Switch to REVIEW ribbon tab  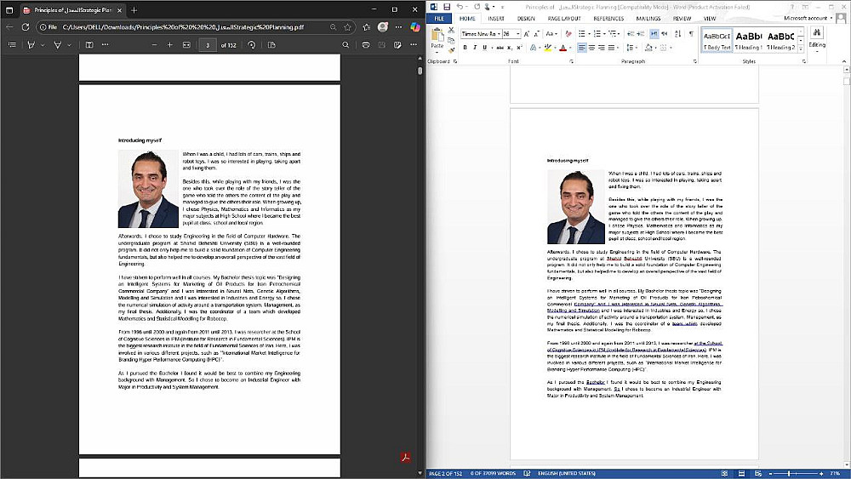click(683, 19)
